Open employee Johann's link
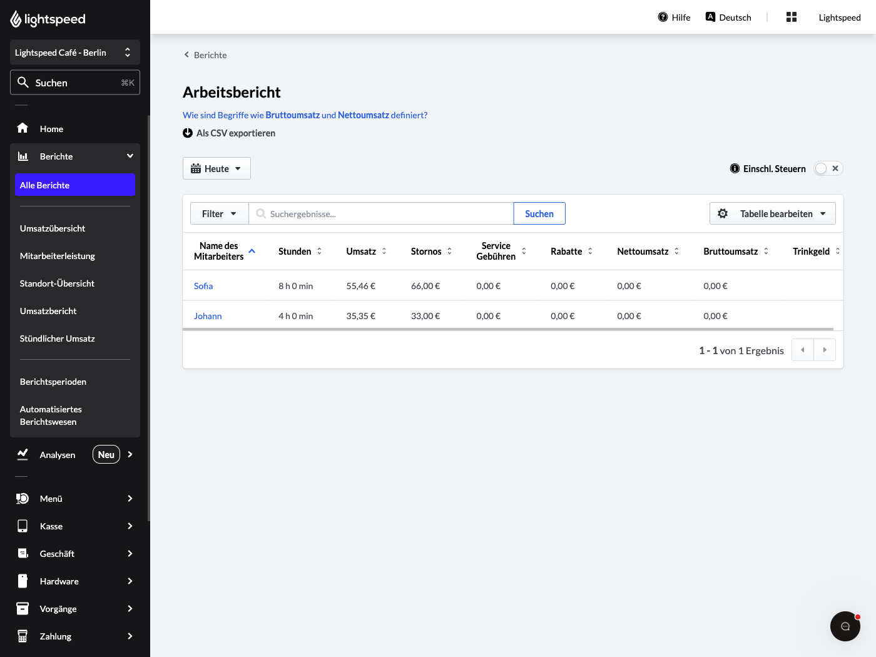The height and width of the screenshot is (657, 876). pyautogui.click(x=208, y=316)
